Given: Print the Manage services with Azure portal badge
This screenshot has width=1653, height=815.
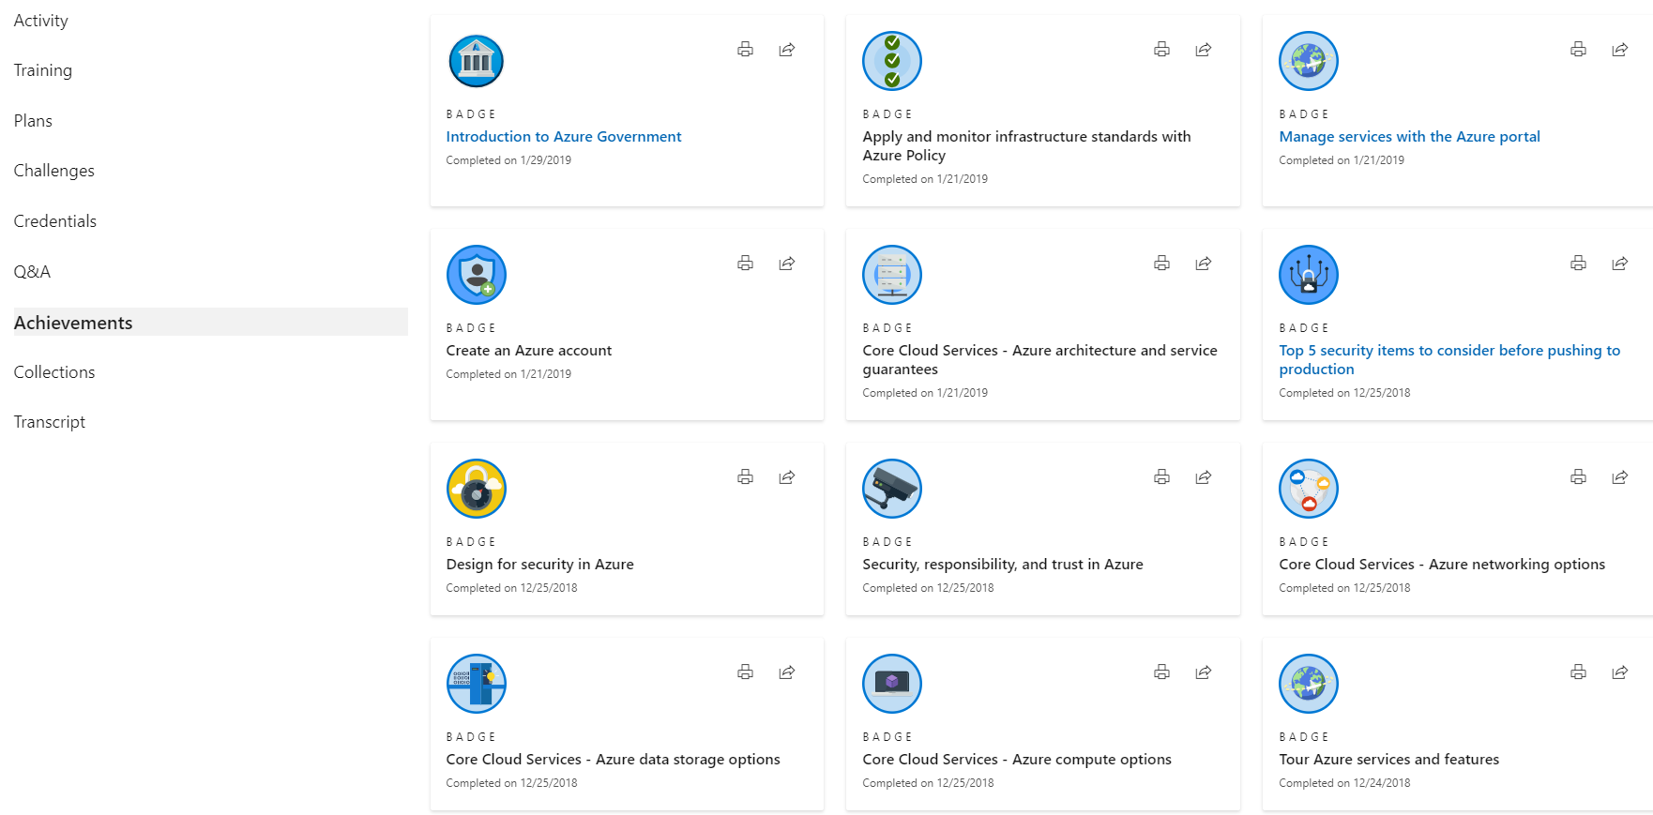Looking at the screenshot, I should [1578, 50].
